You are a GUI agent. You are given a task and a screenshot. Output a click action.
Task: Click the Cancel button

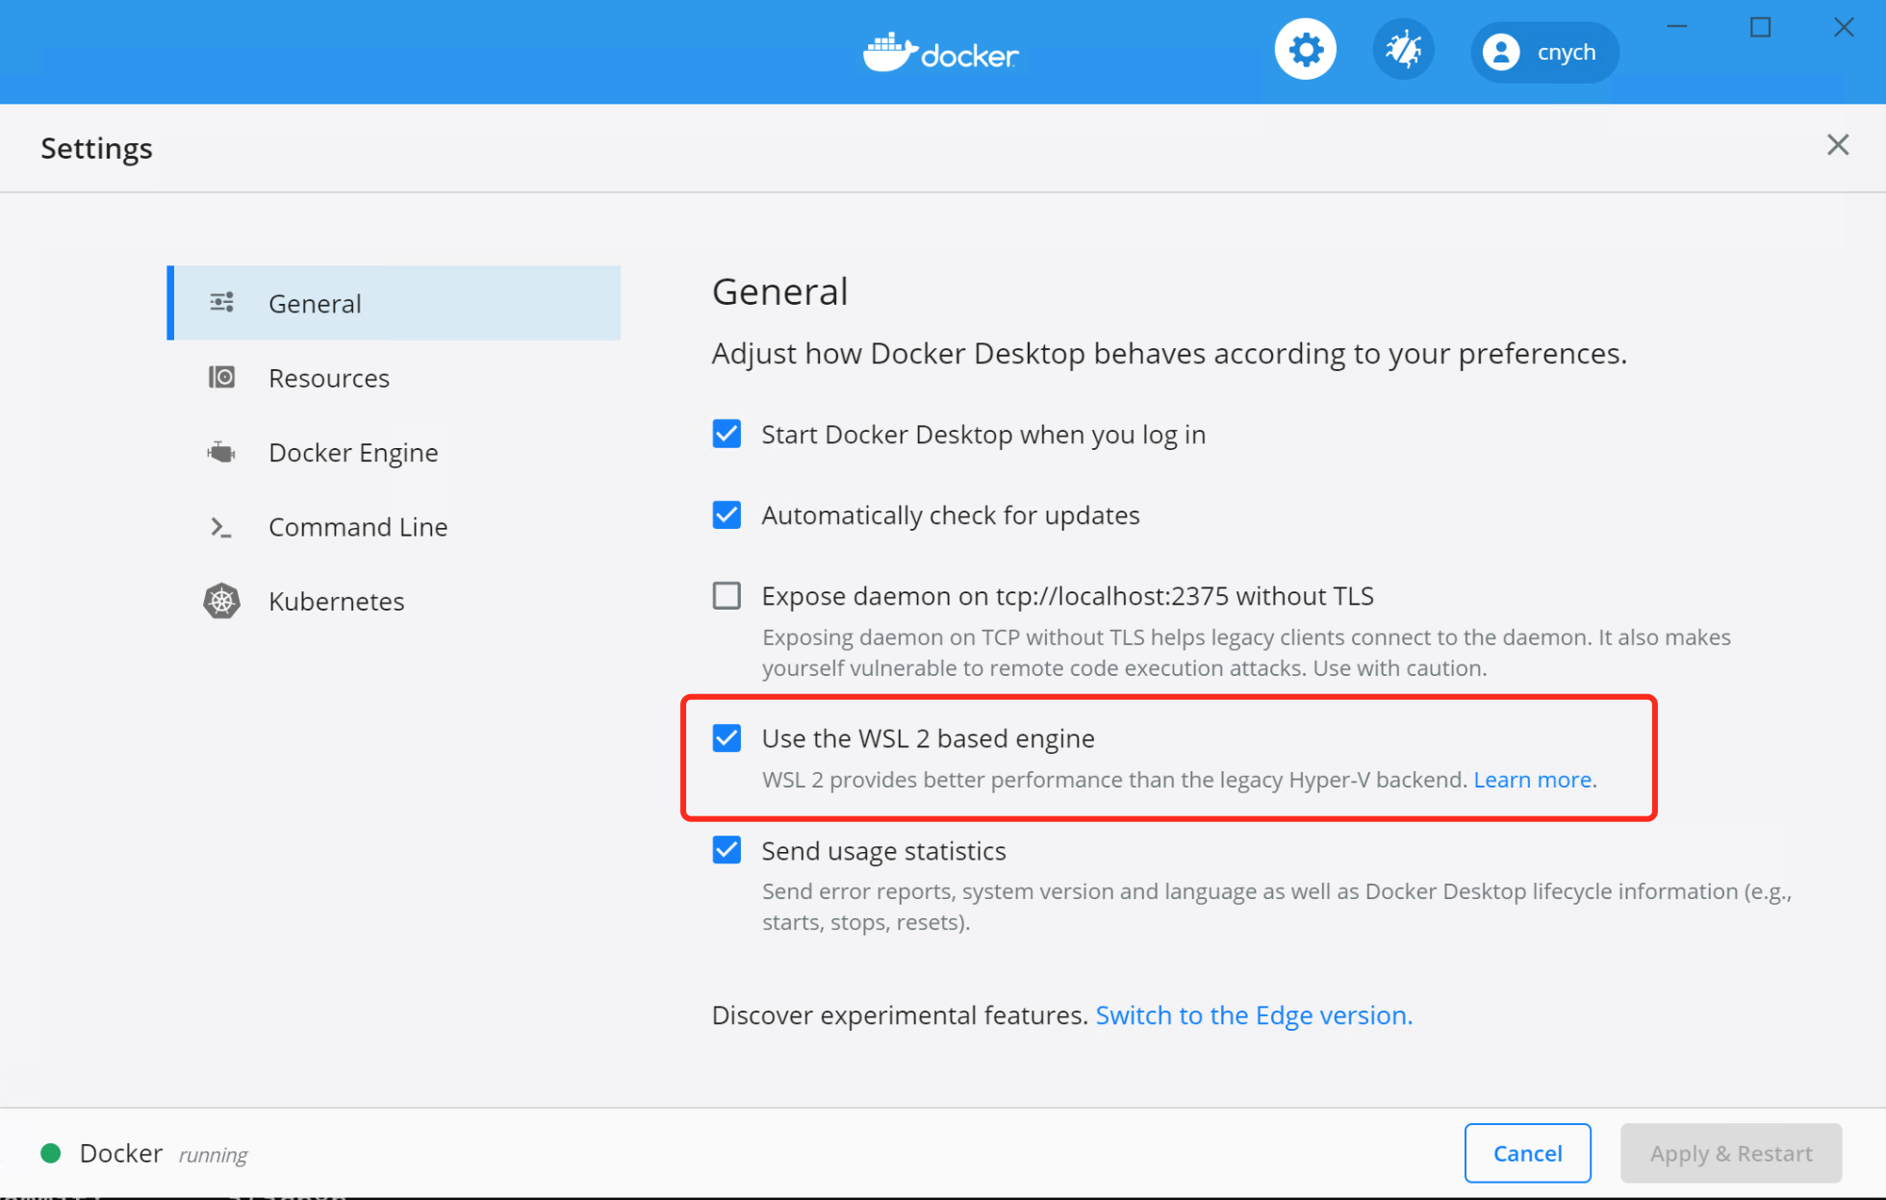[1527, 1153]
